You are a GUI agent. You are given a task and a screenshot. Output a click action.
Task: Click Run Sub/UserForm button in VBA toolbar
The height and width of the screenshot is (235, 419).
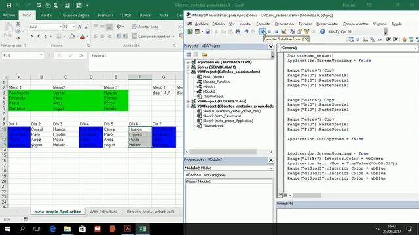point(263,32)
